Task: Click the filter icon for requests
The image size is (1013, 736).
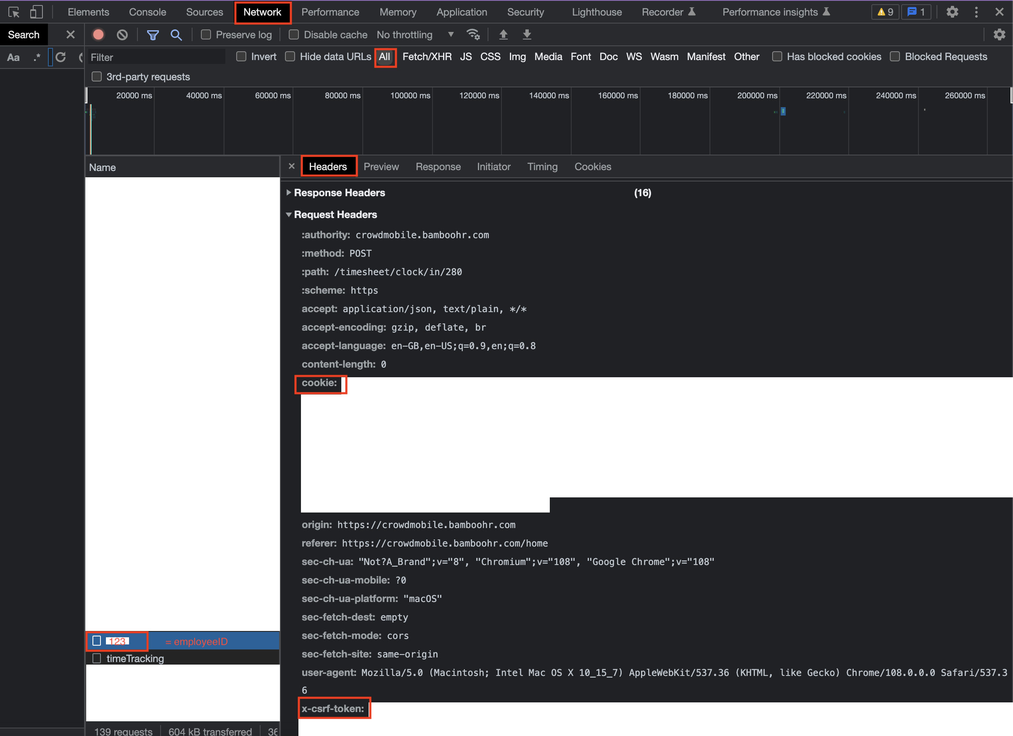Action: pyautogui.click(x=152, y=34)
